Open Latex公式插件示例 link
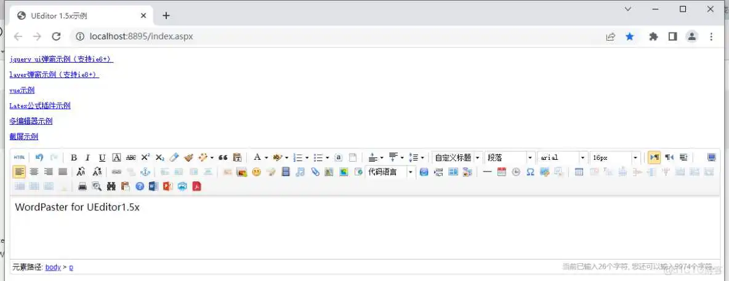729x281 pixels. [x=40, y=106]
